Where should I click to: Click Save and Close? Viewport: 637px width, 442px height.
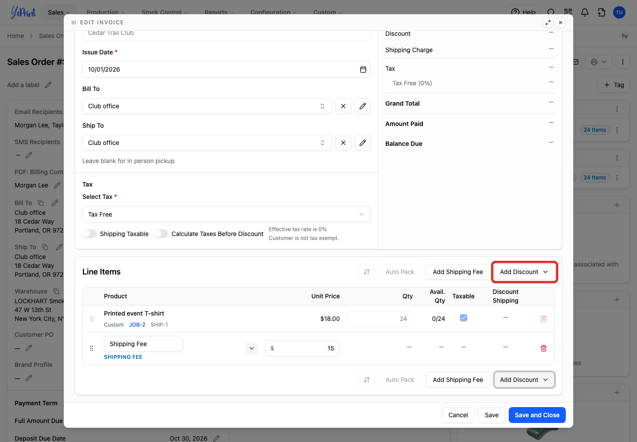537,415
